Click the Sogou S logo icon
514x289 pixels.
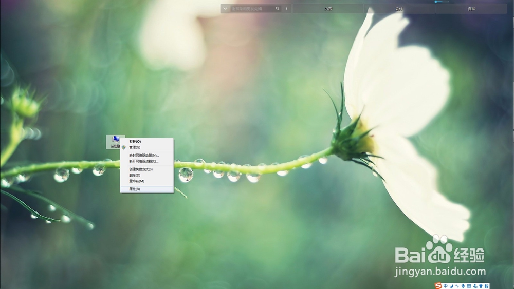(438, 286)
